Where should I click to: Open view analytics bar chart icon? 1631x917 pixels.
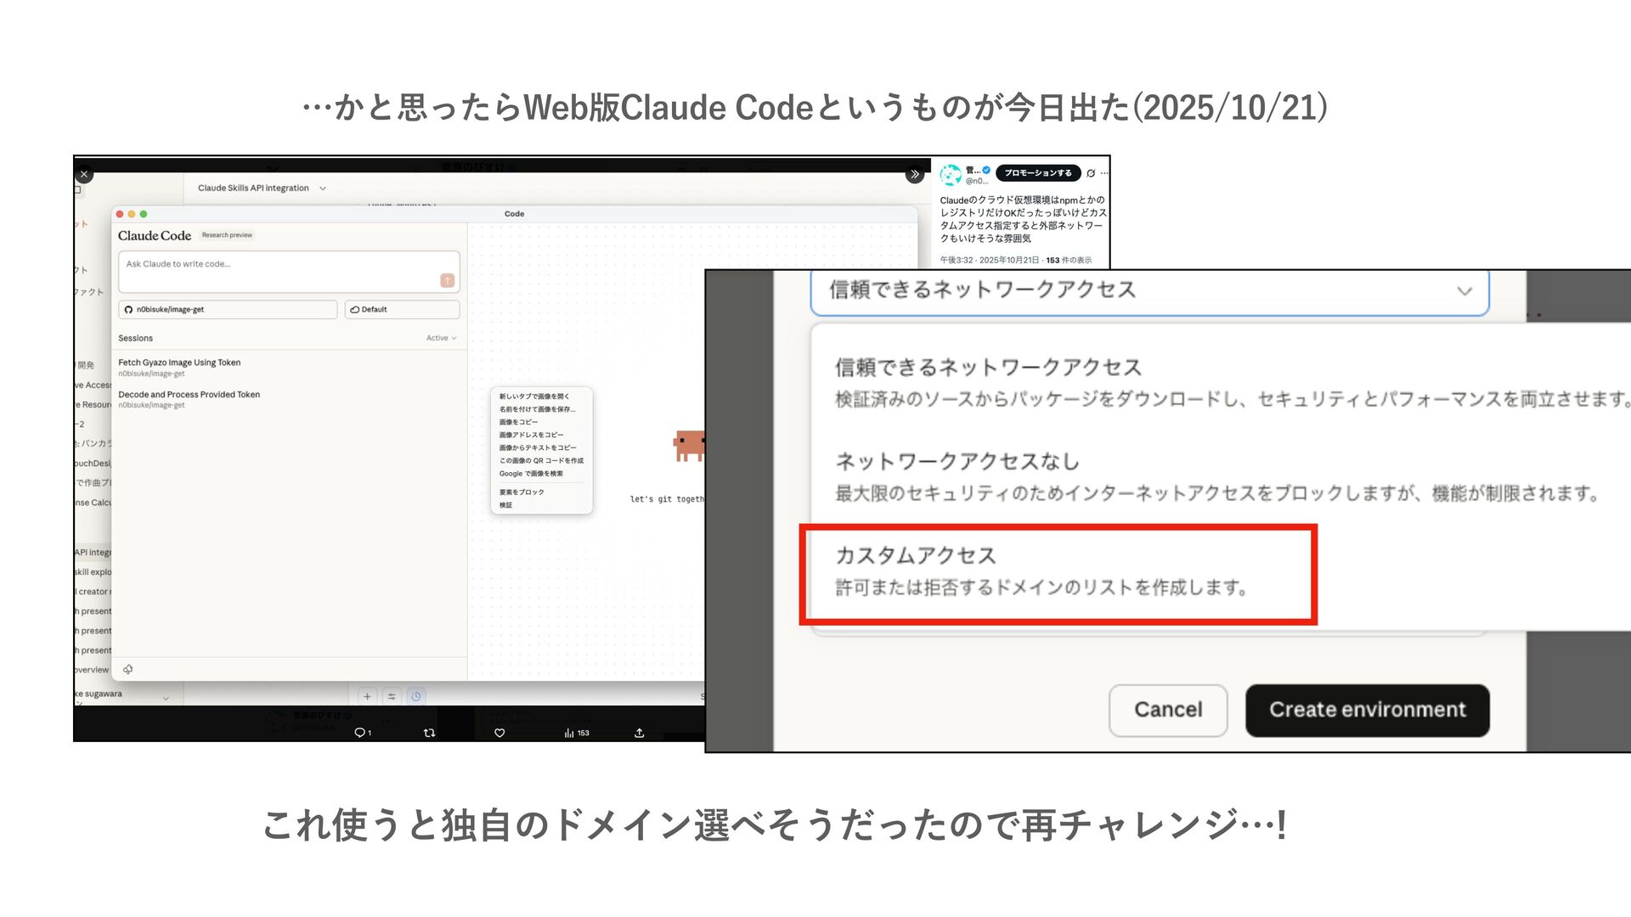[569, 733]
